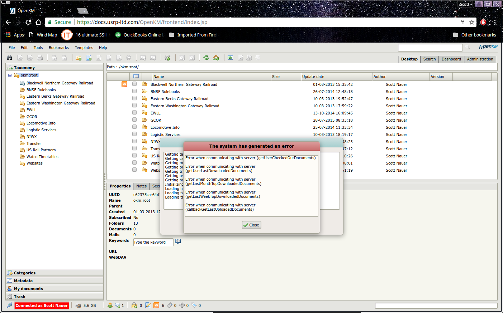Viewport: 503px width, 313px height.
Task: Tick the Eastern Berks Gateway Railroad checkbox
Action: [134, 98]
